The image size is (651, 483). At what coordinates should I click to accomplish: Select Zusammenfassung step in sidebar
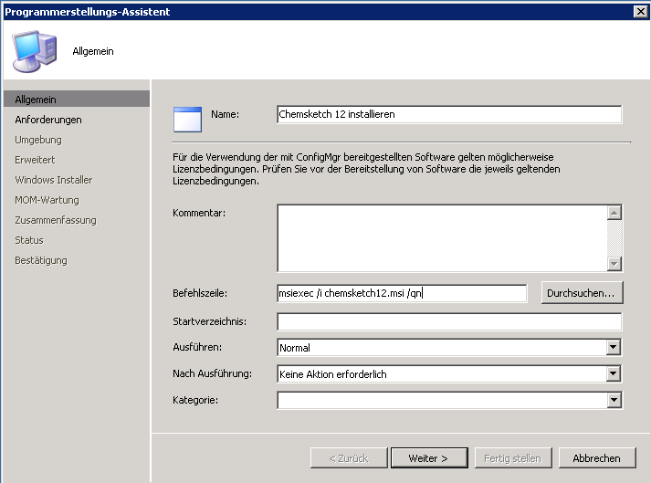pos(55,220)
